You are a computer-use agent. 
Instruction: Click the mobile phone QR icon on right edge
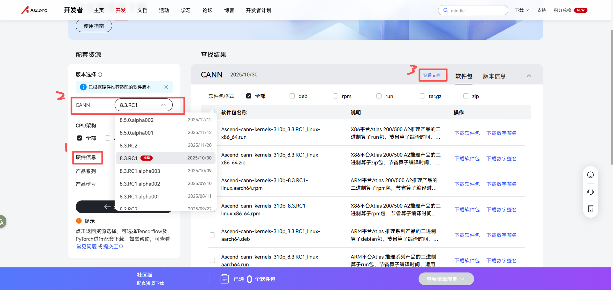click(x=590, y=208)
